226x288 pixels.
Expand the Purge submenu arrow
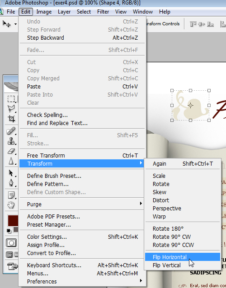tap(141, 203)
